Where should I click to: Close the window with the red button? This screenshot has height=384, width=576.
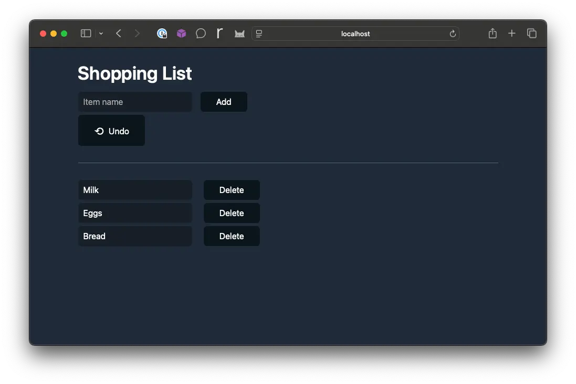tap(43, 34)
